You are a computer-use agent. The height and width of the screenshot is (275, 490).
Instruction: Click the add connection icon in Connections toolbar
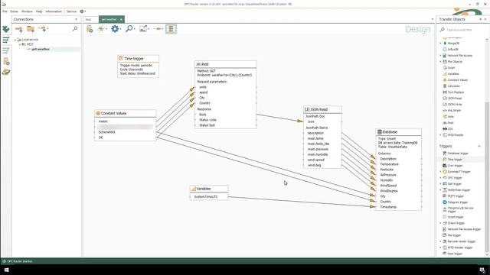[x=18, y=29]
